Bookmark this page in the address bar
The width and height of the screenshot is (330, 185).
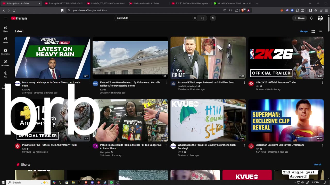[62, 10]
